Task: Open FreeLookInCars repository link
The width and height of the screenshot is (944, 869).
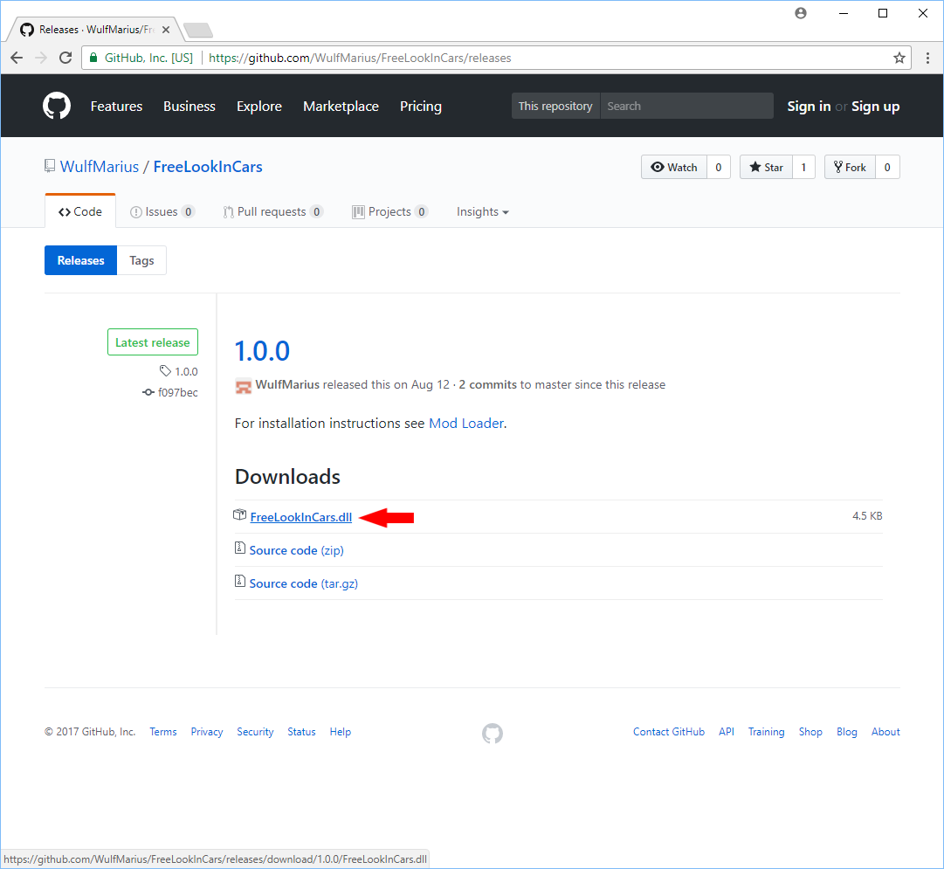Action: [208, 167]
